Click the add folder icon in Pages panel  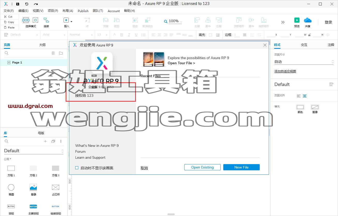[x=61, y=53]
